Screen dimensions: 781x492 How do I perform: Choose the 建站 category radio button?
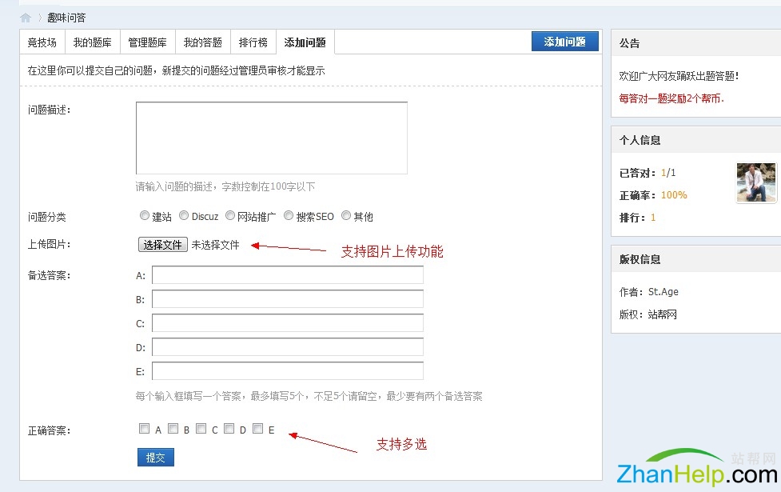pyautogui.click(x=145, y=215)
